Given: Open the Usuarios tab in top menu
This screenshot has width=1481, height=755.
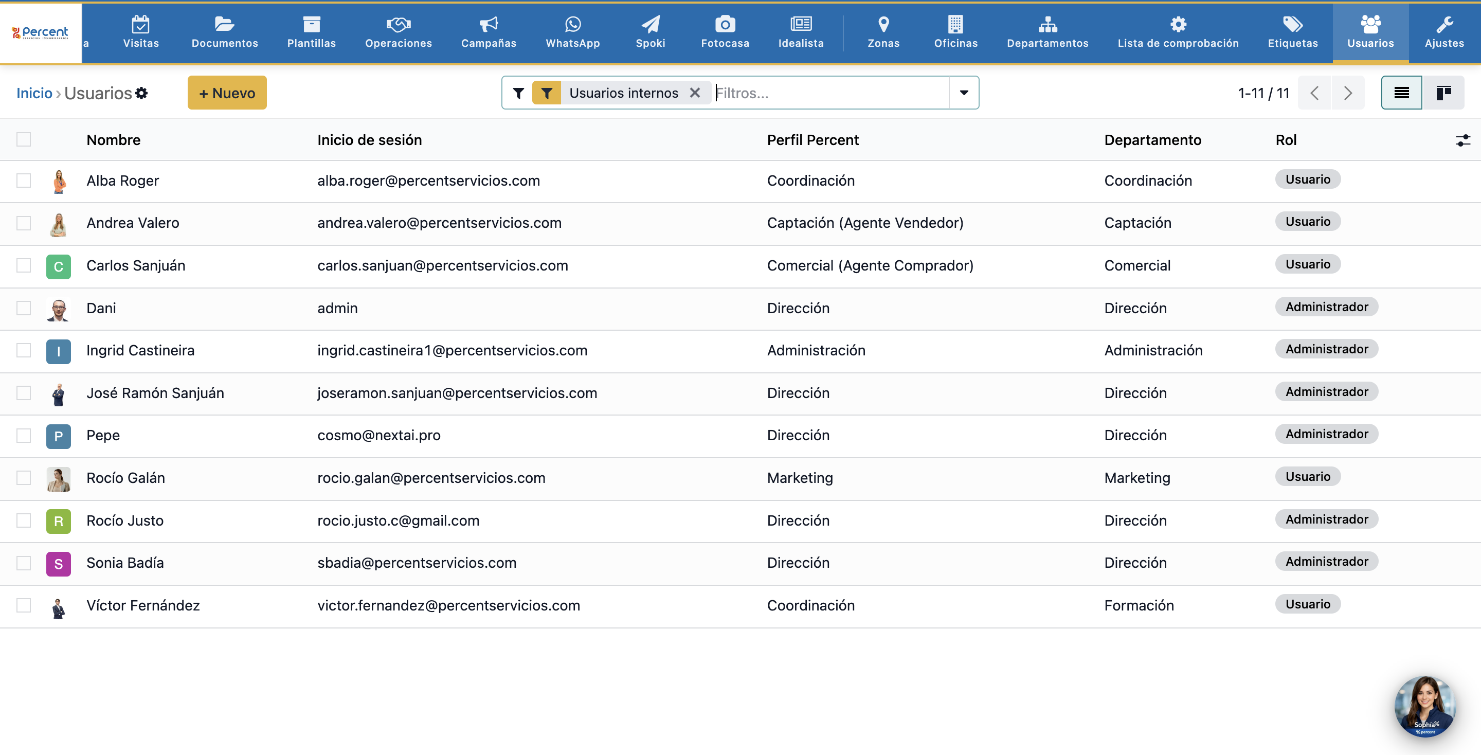Looking at the screenshot, I should 1370,32.
